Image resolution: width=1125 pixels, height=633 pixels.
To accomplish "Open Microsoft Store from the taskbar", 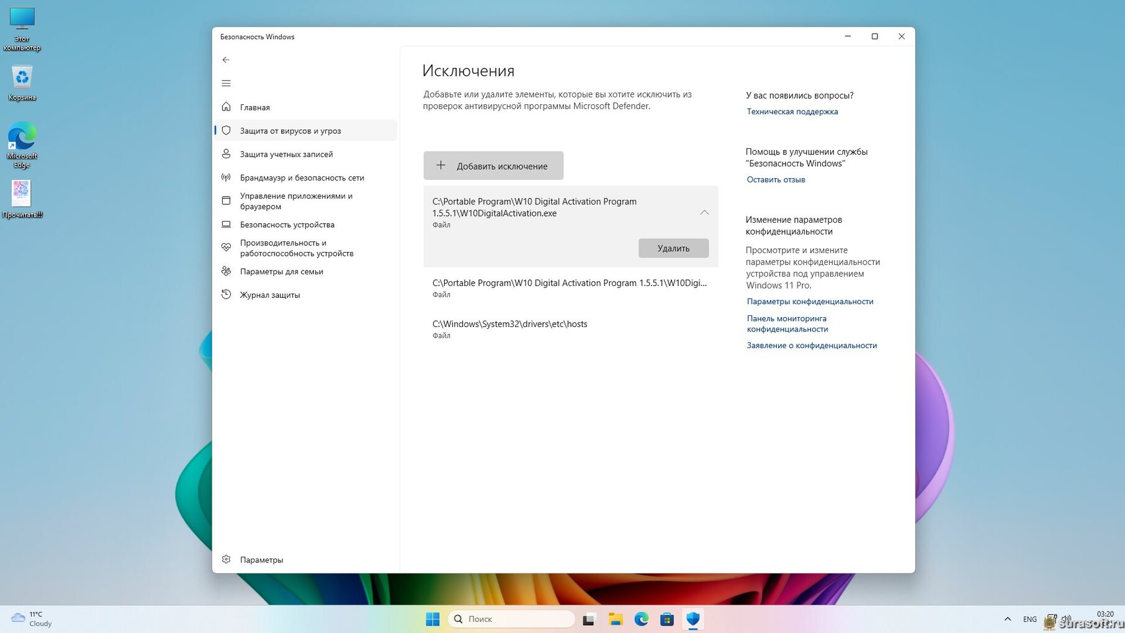I will tap(667, 619).
